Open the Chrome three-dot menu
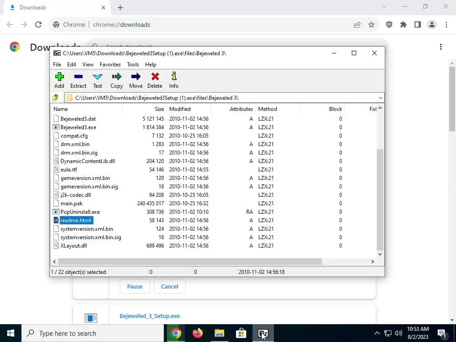 coord(446,25)
